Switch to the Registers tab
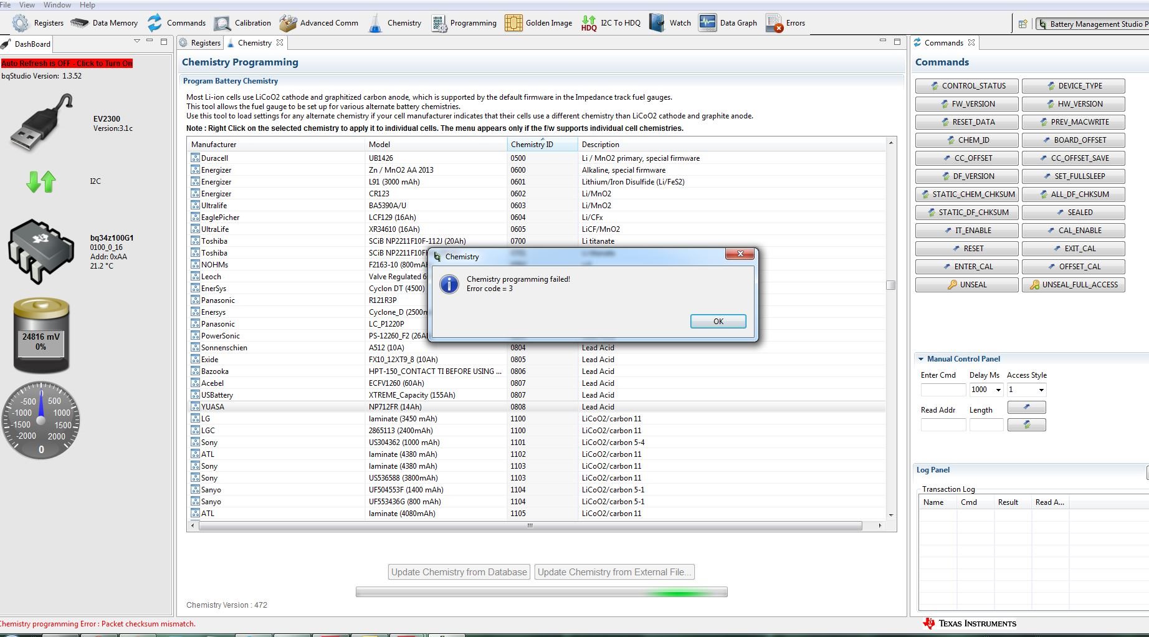The image size is (1149, 637). coord(200,43)
